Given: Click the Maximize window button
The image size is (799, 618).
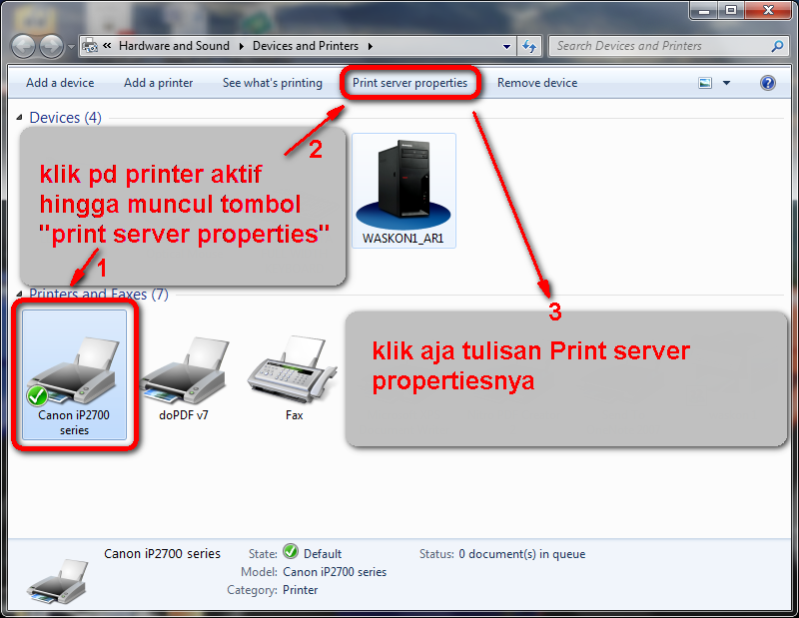Looking at the screenshot, I should (731, 10).
